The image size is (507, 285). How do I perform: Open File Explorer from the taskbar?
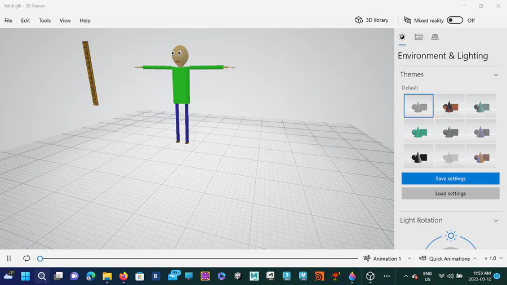pyautogui.click(x=107, y=276)
